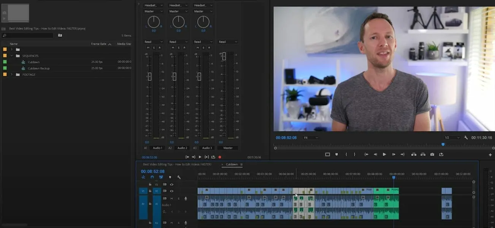The image size is (495, 228).
Task: Open Audio 1 Read automation mode dropdown
Action: [154, 42]
